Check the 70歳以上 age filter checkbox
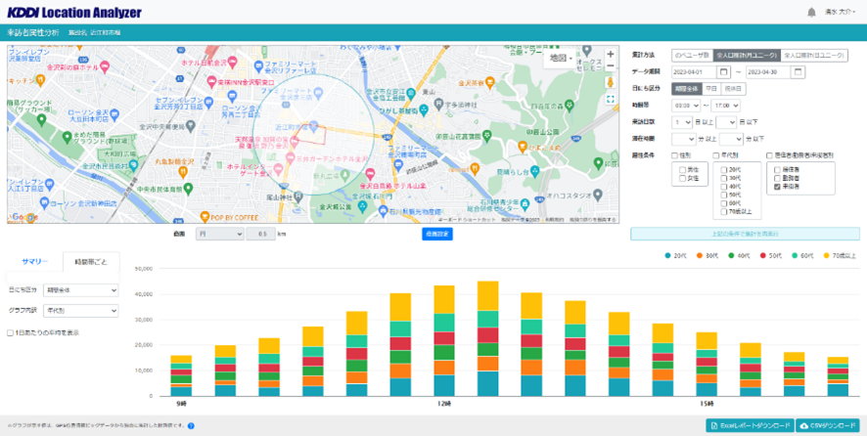The image size is (867, 436). [x=724, y=211]
